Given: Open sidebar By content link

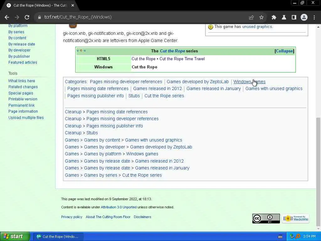Looking at the screenshot, I should click(18, 38).
